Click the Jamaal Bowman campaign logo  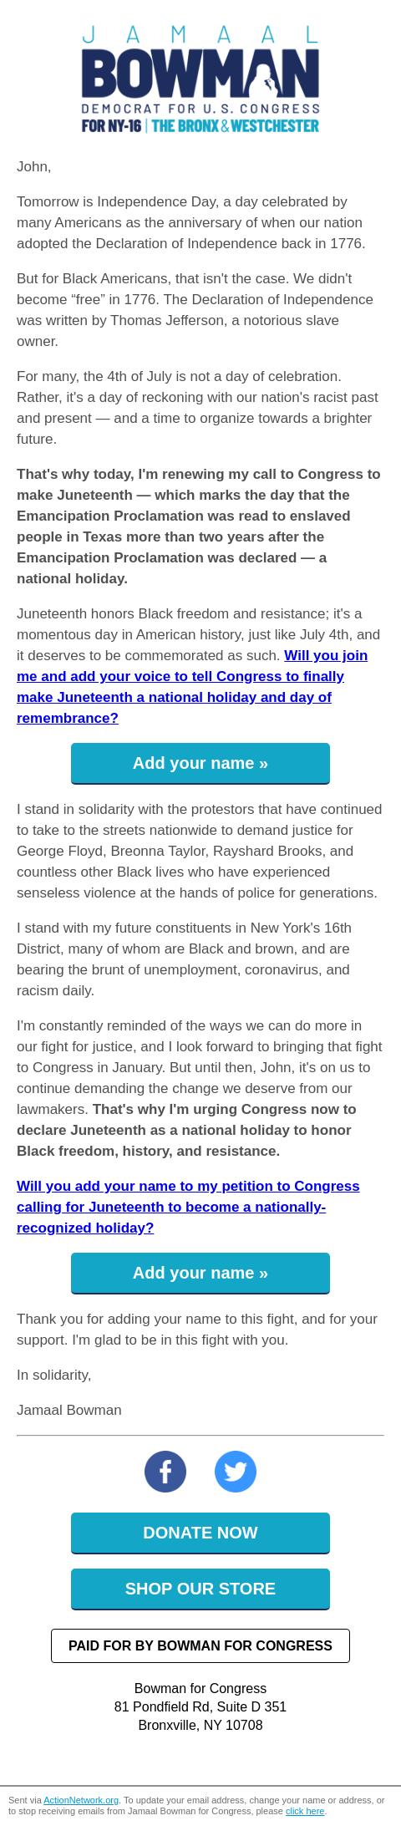point(200,78)
